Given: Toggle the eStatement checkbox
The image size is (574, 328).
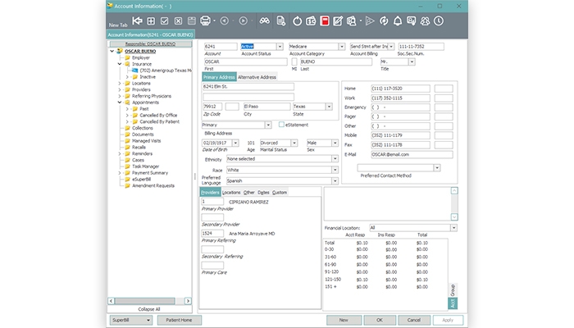Looking at the screenshot, I should pyautogui.click(x=282, y=125).
